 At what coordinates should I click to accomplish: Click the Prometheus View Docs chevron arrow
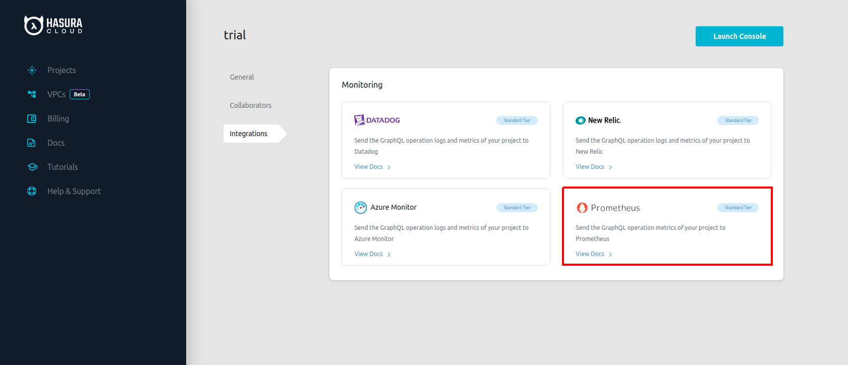(x=610, y=255)
